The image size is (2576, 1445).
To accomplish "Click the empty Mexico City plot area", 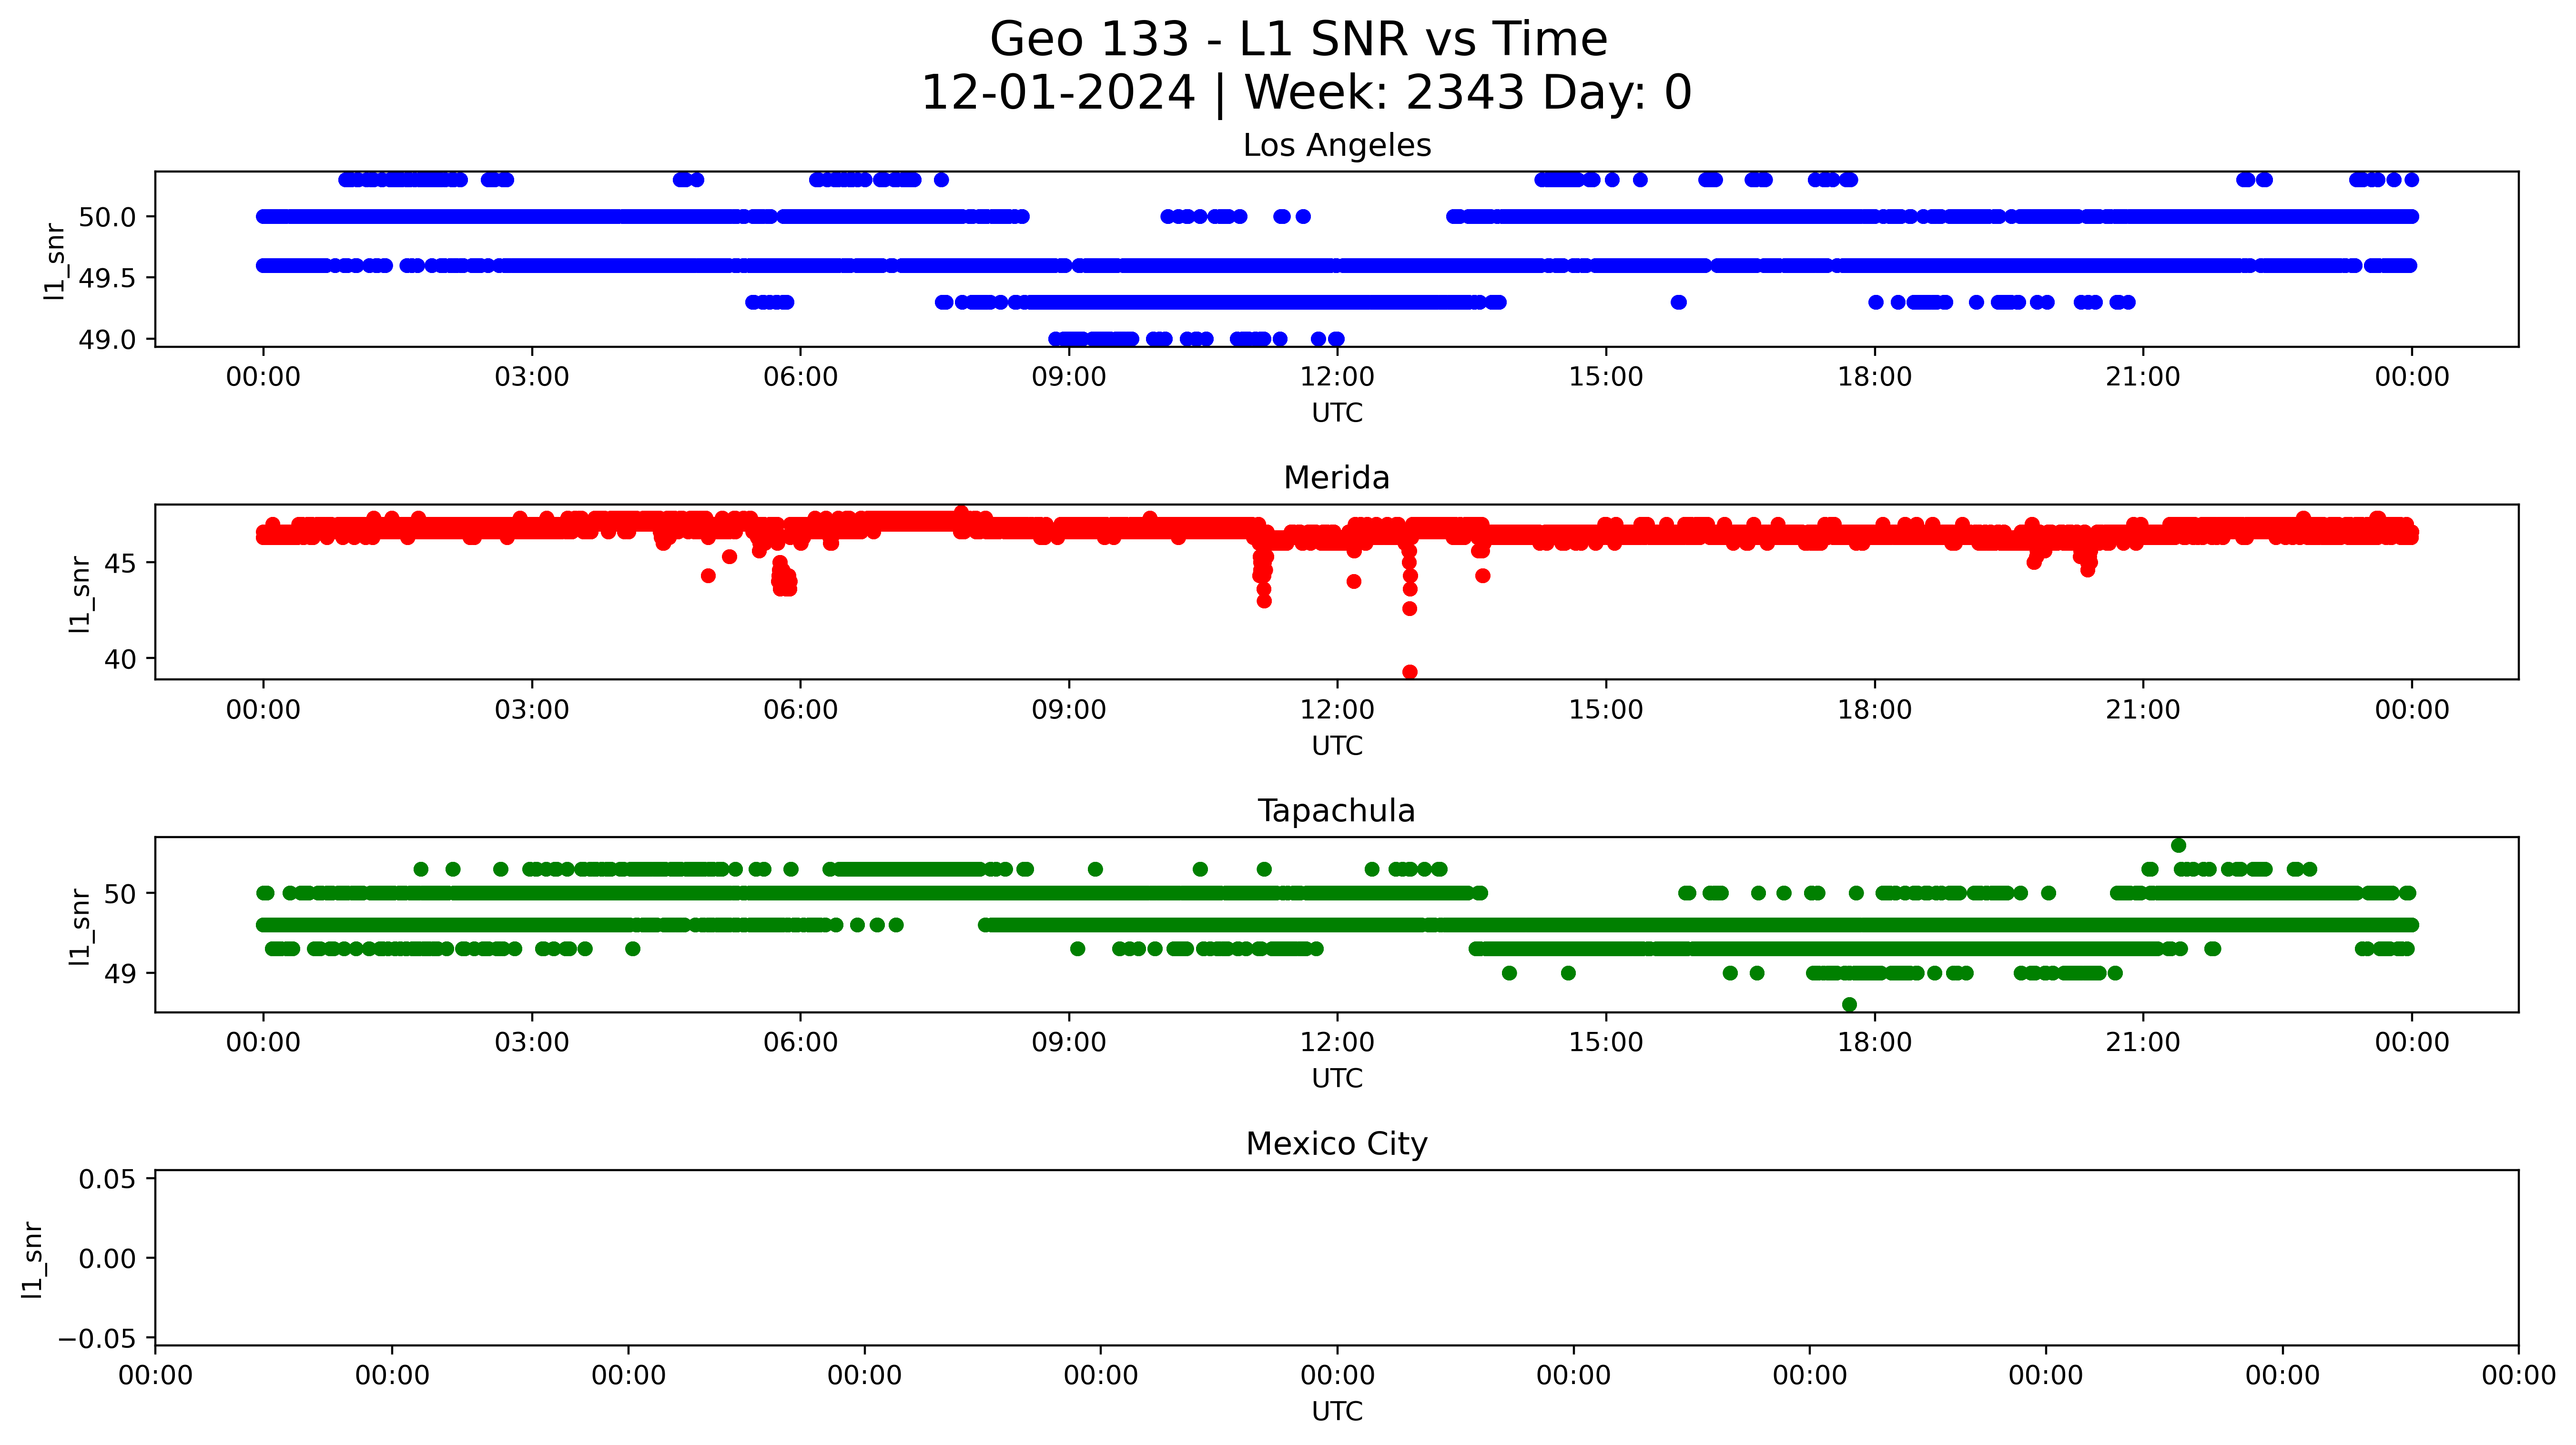I will 1336,1258.
